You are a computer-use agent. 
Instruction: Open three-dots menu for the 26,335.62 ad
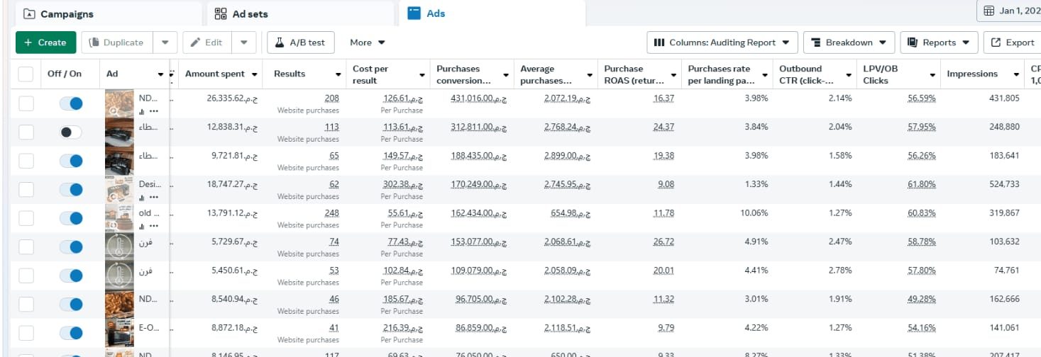point(154,111)
